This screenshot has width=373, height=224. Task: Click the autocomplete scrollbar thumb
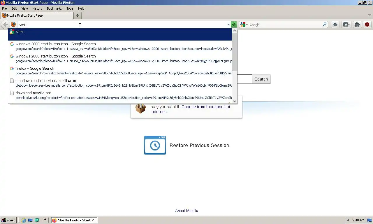(x=235, y=52)
